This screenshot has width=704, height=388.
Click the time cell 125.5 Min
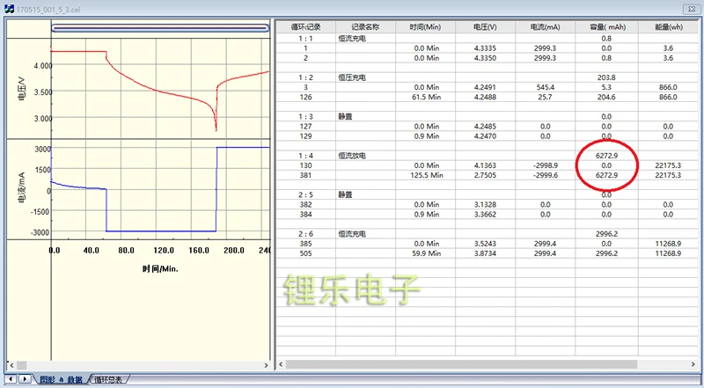click(x=425, y=175)
